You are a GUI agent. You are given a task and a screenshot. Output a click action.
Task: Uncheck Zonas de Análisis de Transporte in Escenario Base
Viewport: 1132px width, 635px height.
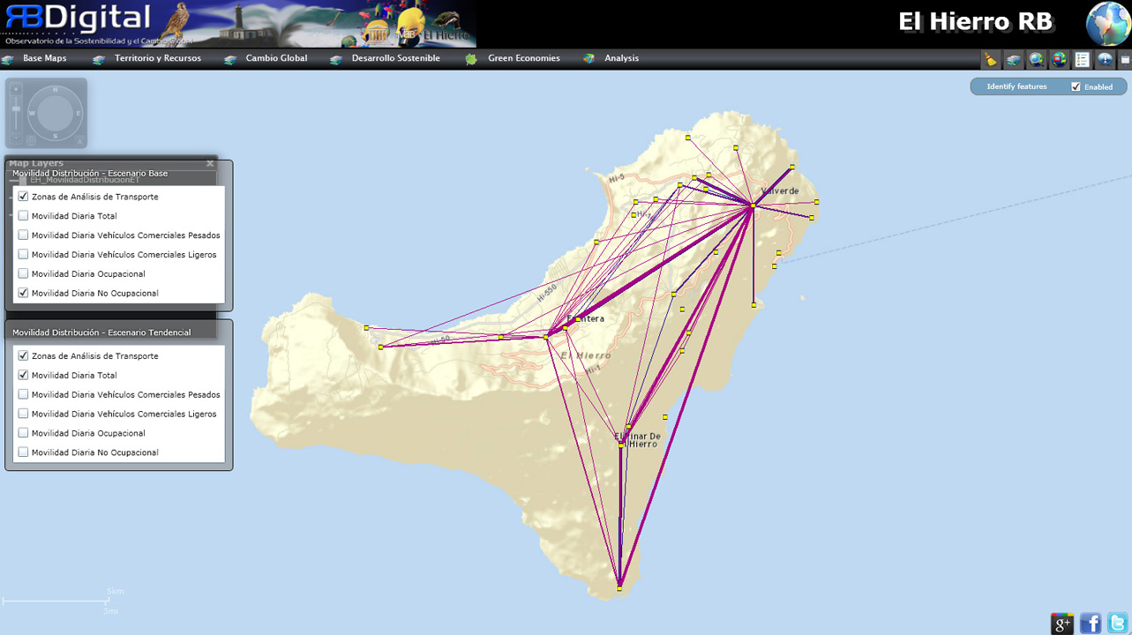pyautogui.click(x=23, y=197)
